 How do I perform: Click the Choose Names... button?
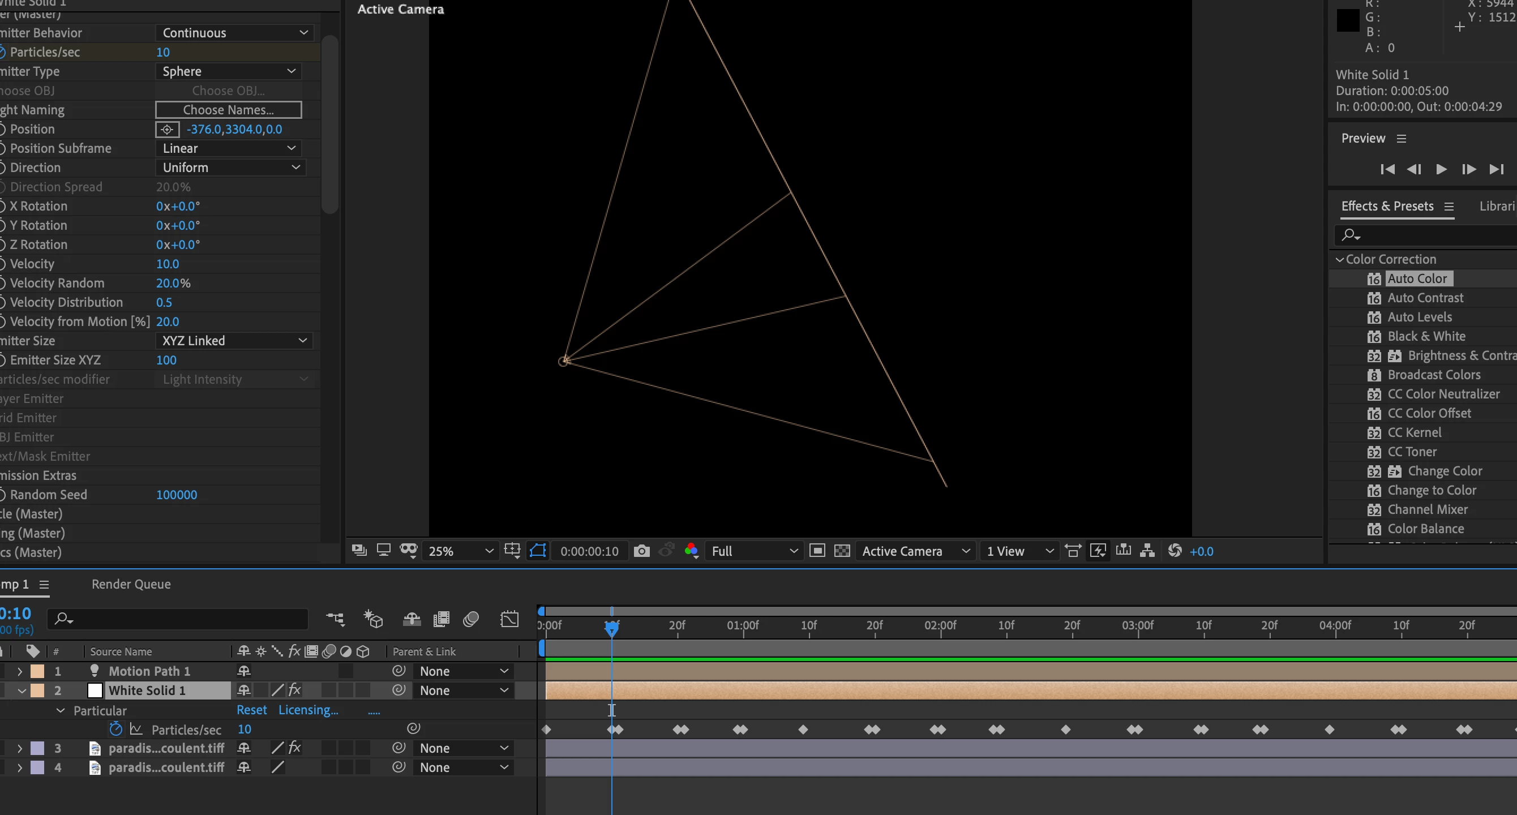[229, 110]
